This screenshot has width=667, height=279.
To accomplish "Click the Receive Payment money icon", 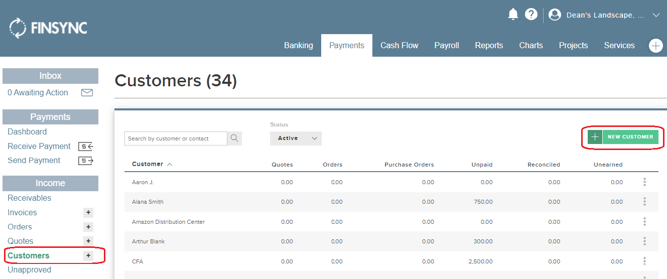I will (x=86, y=147).
